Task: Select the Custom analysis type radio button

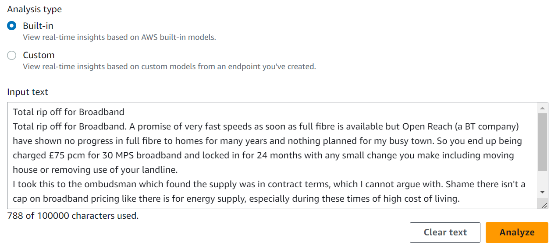Action: tap(12, 55)
